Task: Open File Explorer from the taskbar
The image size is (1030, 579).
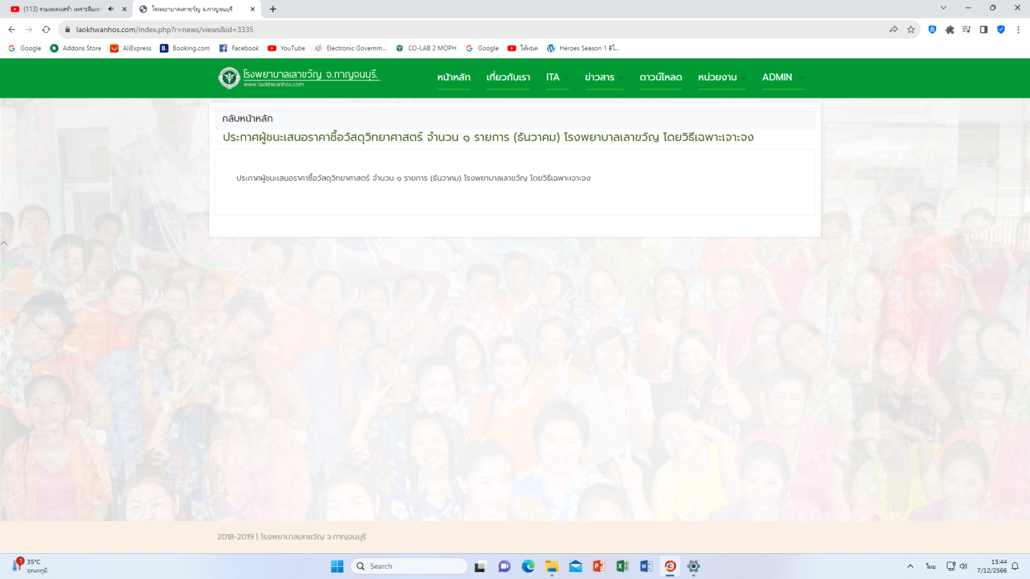Action: 552,566
